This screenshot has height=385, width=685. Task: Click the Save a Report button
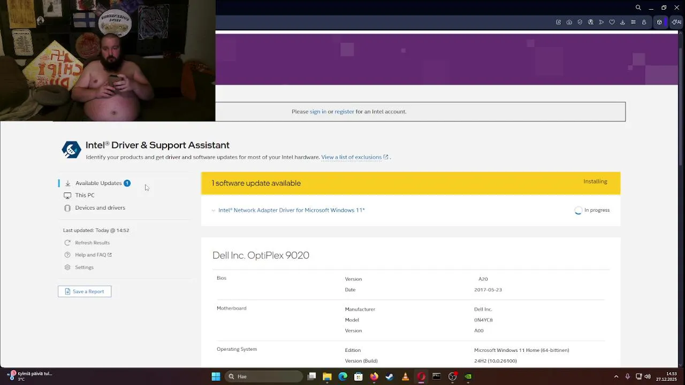85,291
